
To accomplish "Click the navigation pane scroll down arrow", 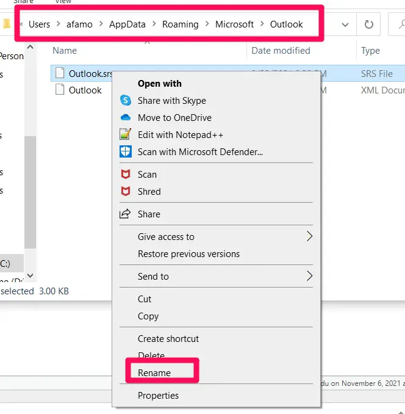I will coord(30,275).
